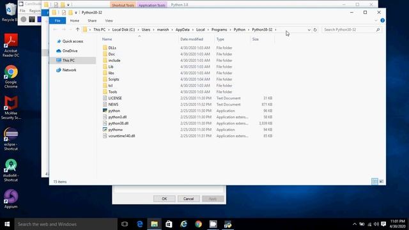The width and height of the screenshot is (409, 230).
Task: Launch Appium desktop icon
Action: click(11, 199)
